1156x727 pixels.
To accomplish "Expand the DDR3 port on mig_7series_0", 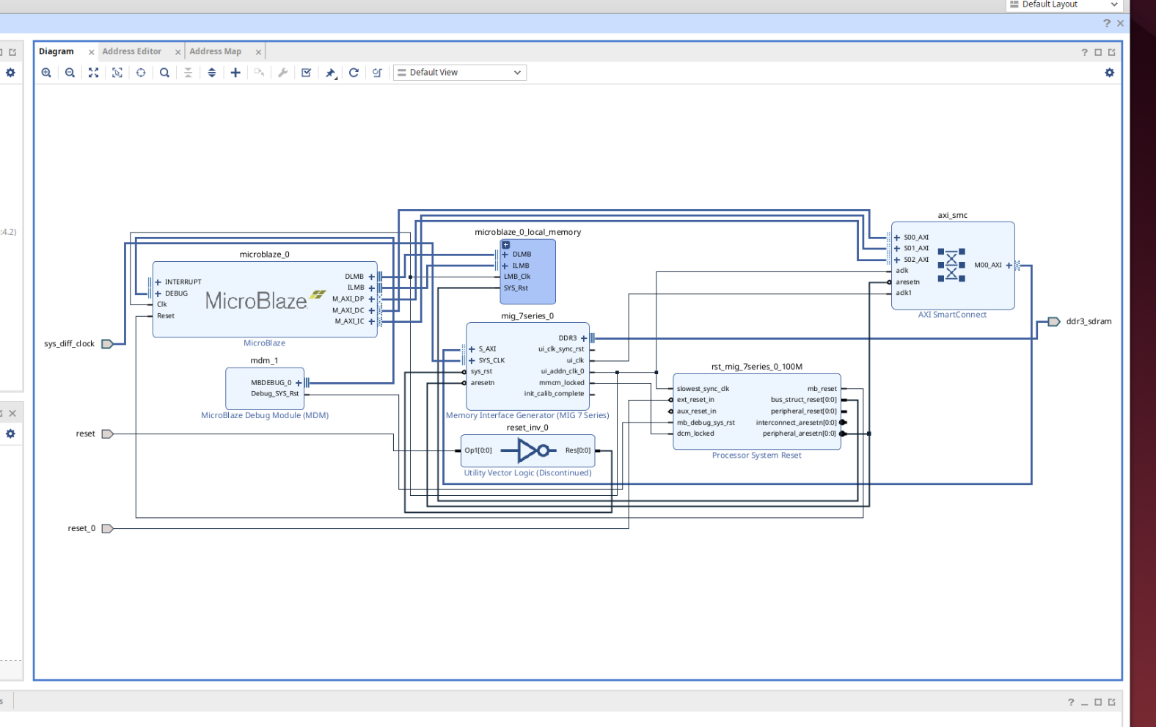I will click(x=584, y=338).
